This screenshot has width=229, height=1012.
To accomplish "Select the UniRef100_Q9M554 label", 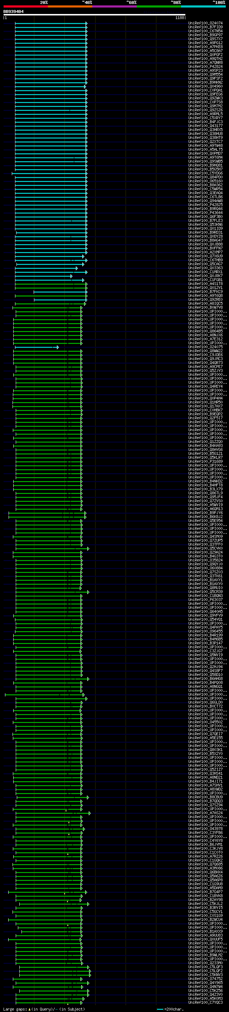I will pos(205,75).
